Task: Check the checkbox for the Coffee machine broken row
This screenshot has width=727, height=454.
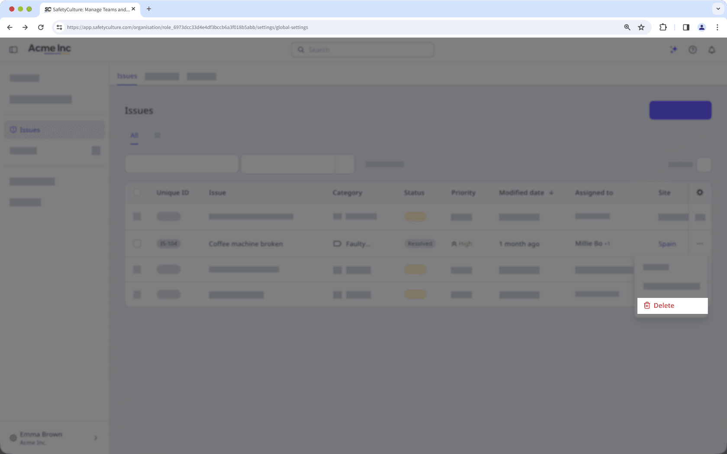Action: point(137,243)
